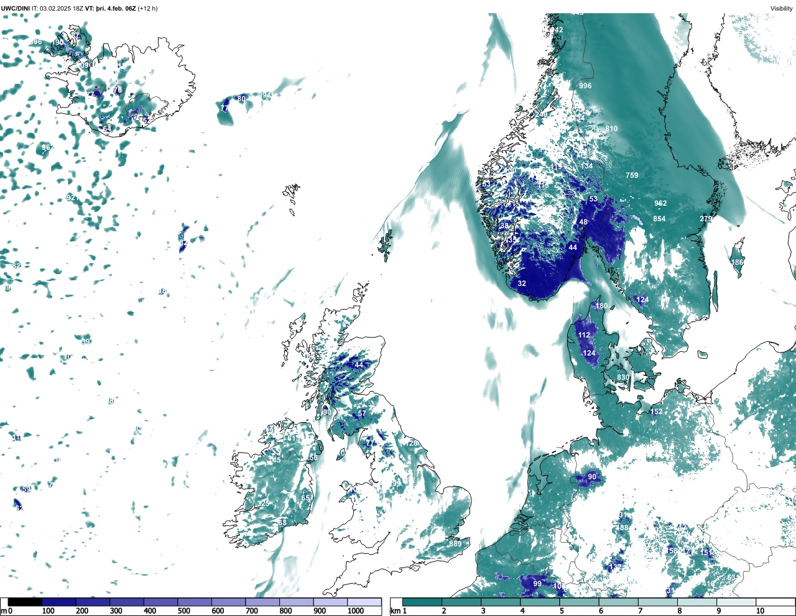
Task: Click the "(+12 h)" forecast offset text
Action: click(x=147, y=9)
